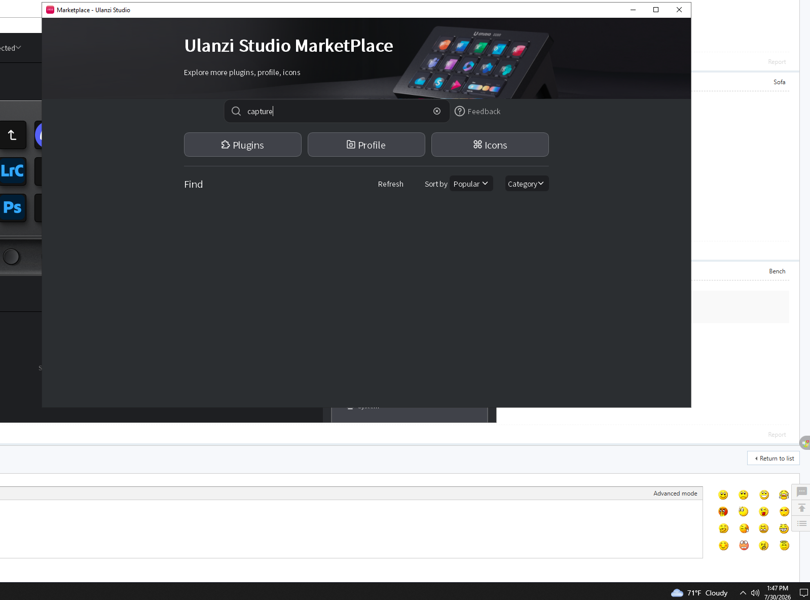Switch to the Plugins tab
Screen dimensions: 810x600
pyautogui.click(x=243, y=145)
